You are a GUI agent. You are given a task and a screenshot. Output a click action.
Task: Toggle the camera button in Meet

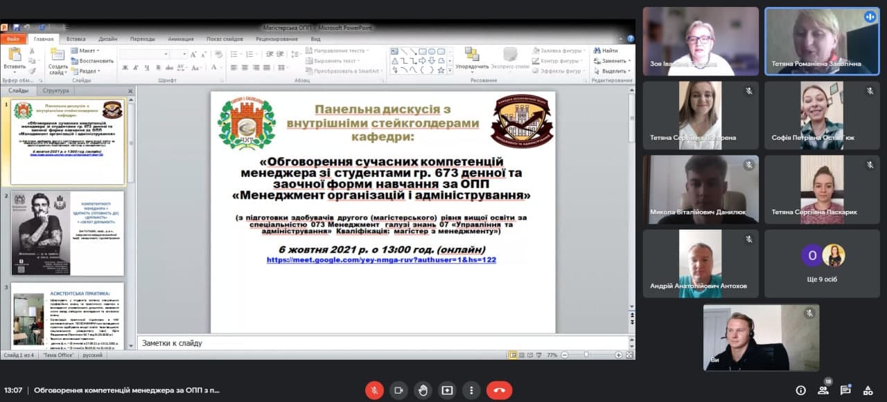398,390
